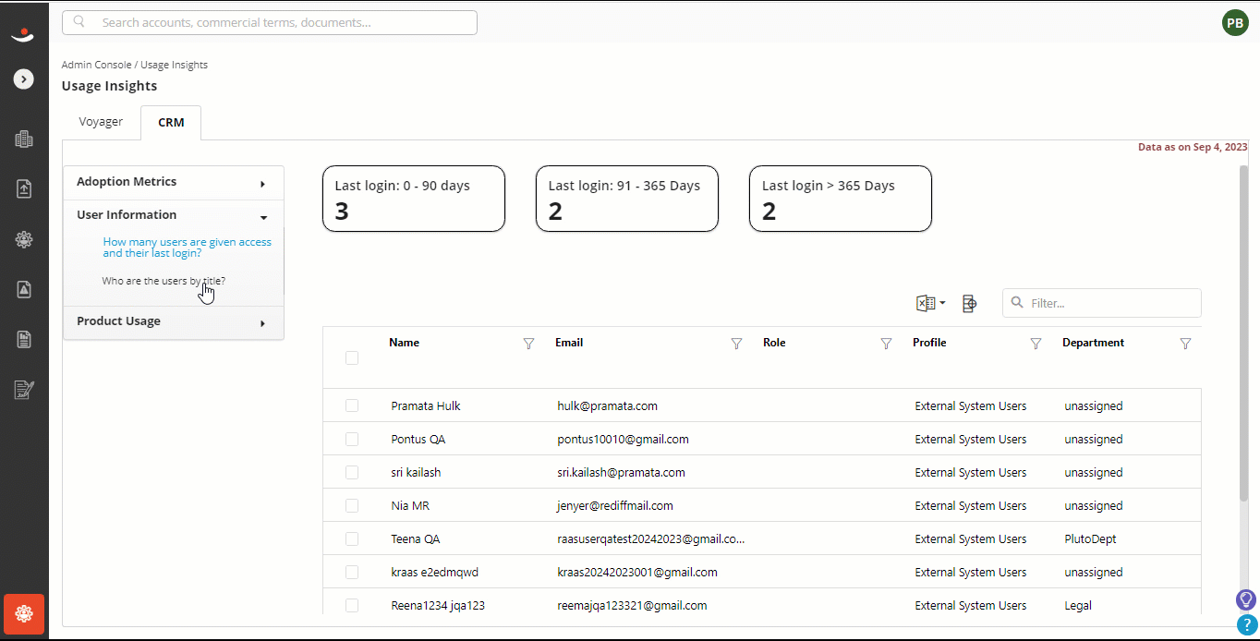Viewport: 1260px width, 641px height.
Task: Open the gear sidebar icon
Action: coord(24,239)
